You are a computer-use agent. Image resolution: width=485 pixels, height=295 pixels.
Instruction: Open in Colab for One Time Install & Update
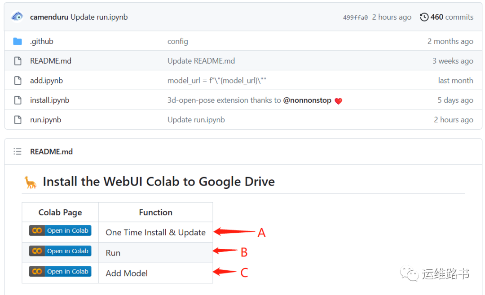tap(60, 230)
